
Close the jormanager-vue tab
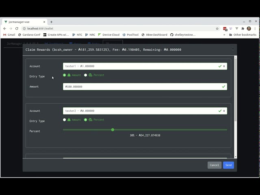44,22
